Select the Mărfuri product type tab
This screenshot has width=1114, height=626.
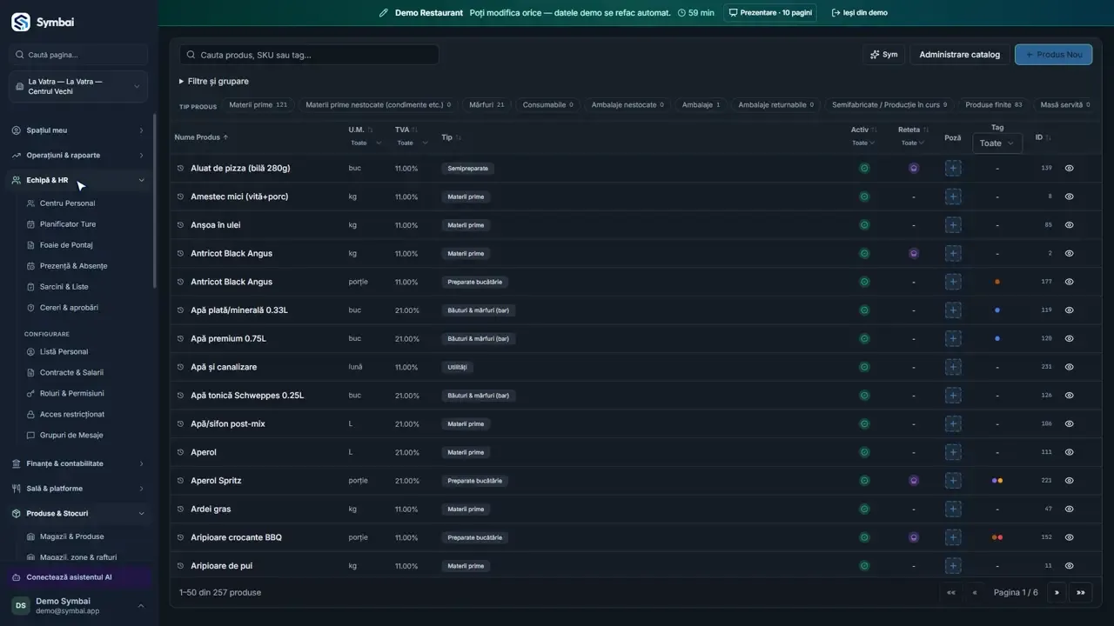(x=487, y=105)
